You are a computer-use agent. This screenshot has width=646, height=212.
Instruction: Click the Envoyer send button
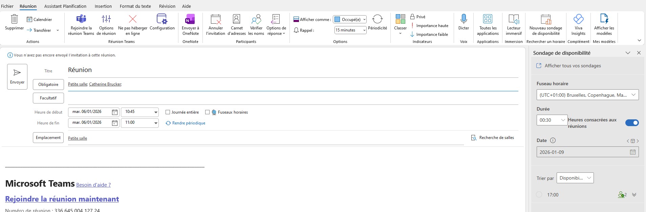click(x=17, y=77)
